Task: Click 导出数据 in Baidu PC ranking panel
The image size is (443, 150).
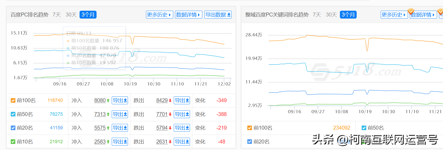Action: click(x=218, y=15)
